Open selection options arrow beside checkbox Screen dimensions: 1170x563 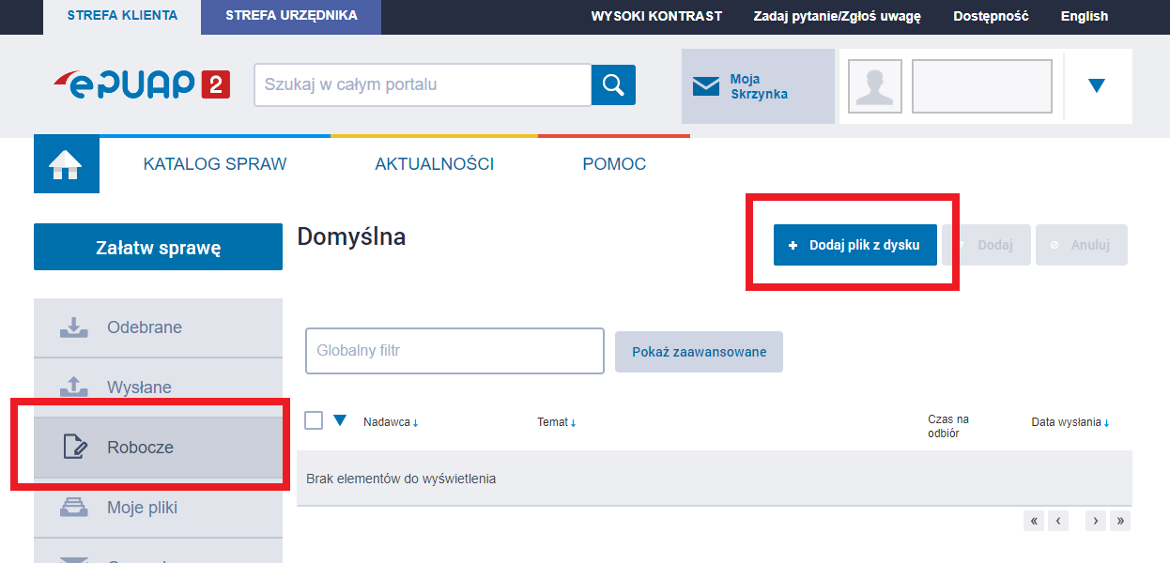(x=340, y=420)
